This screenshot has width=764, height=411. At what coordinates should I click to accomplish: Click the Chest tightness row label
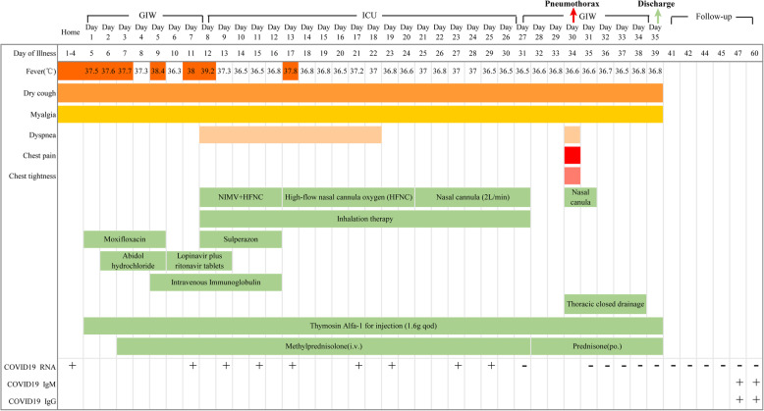click(x=32, y=176)
